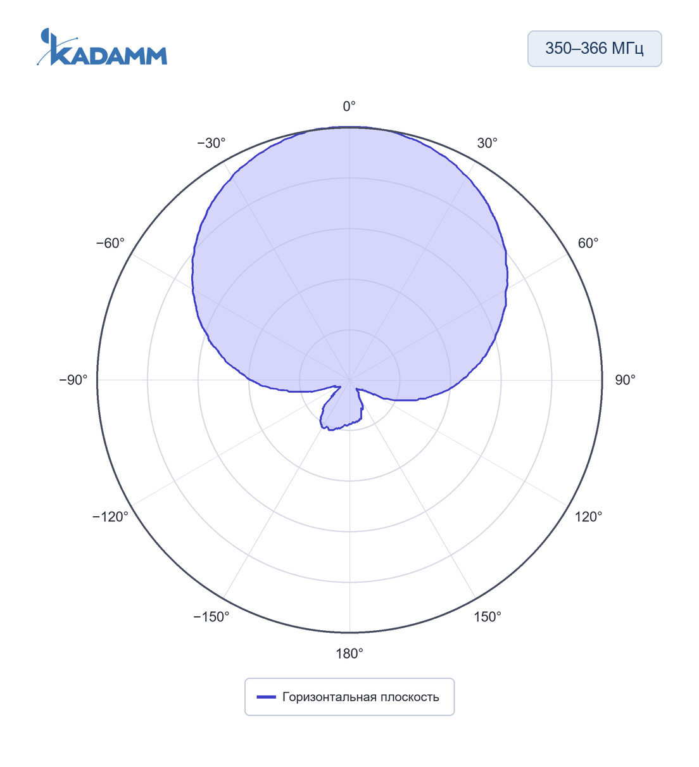The height and width of the screenshot is (767, 699).
Task: Click the −30° angle label
Action: [211, 143]
